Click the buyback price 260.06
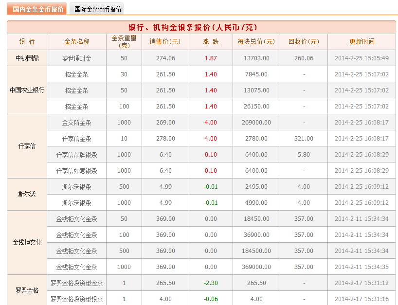 pyautogui.click(x=304, y=58)
